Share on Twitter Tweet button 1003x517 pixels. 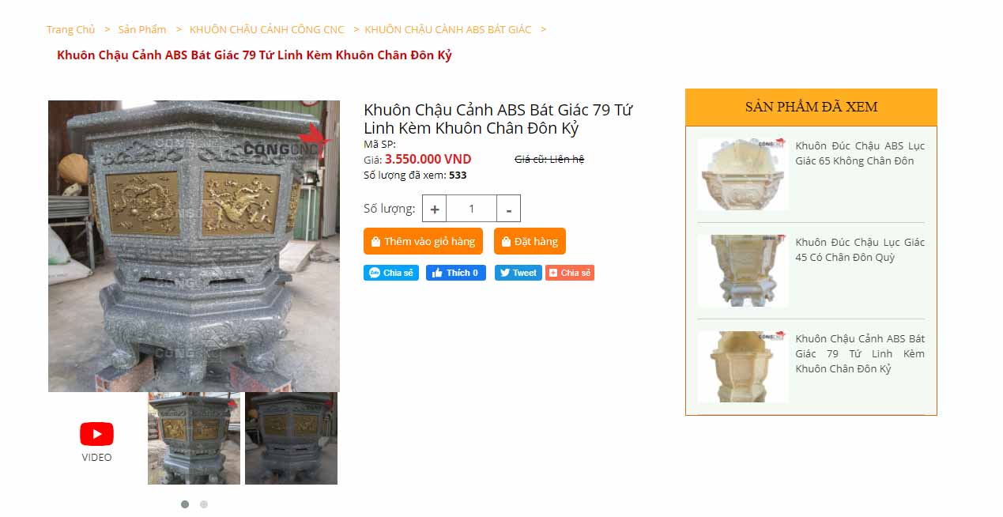click(518, 273)
